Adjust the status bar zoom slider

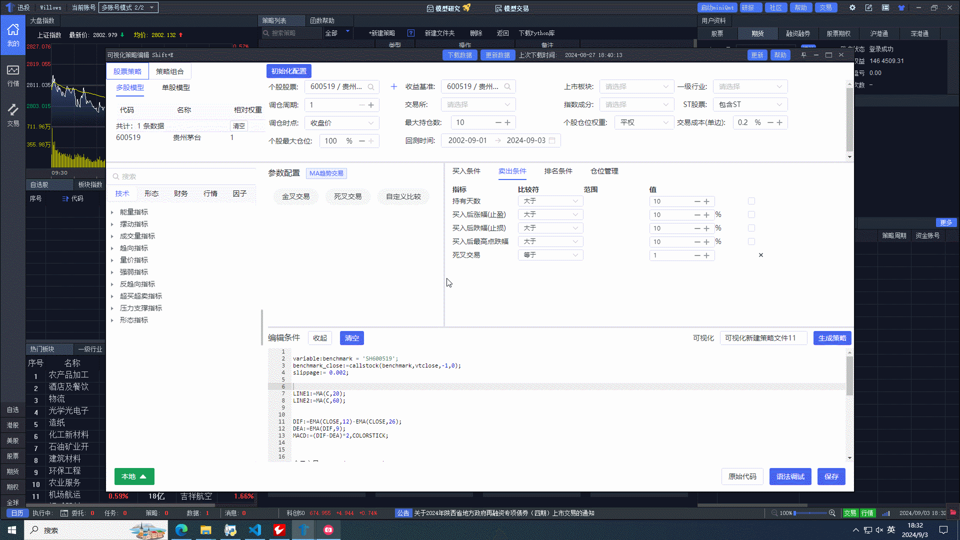(x=811, y=513)
